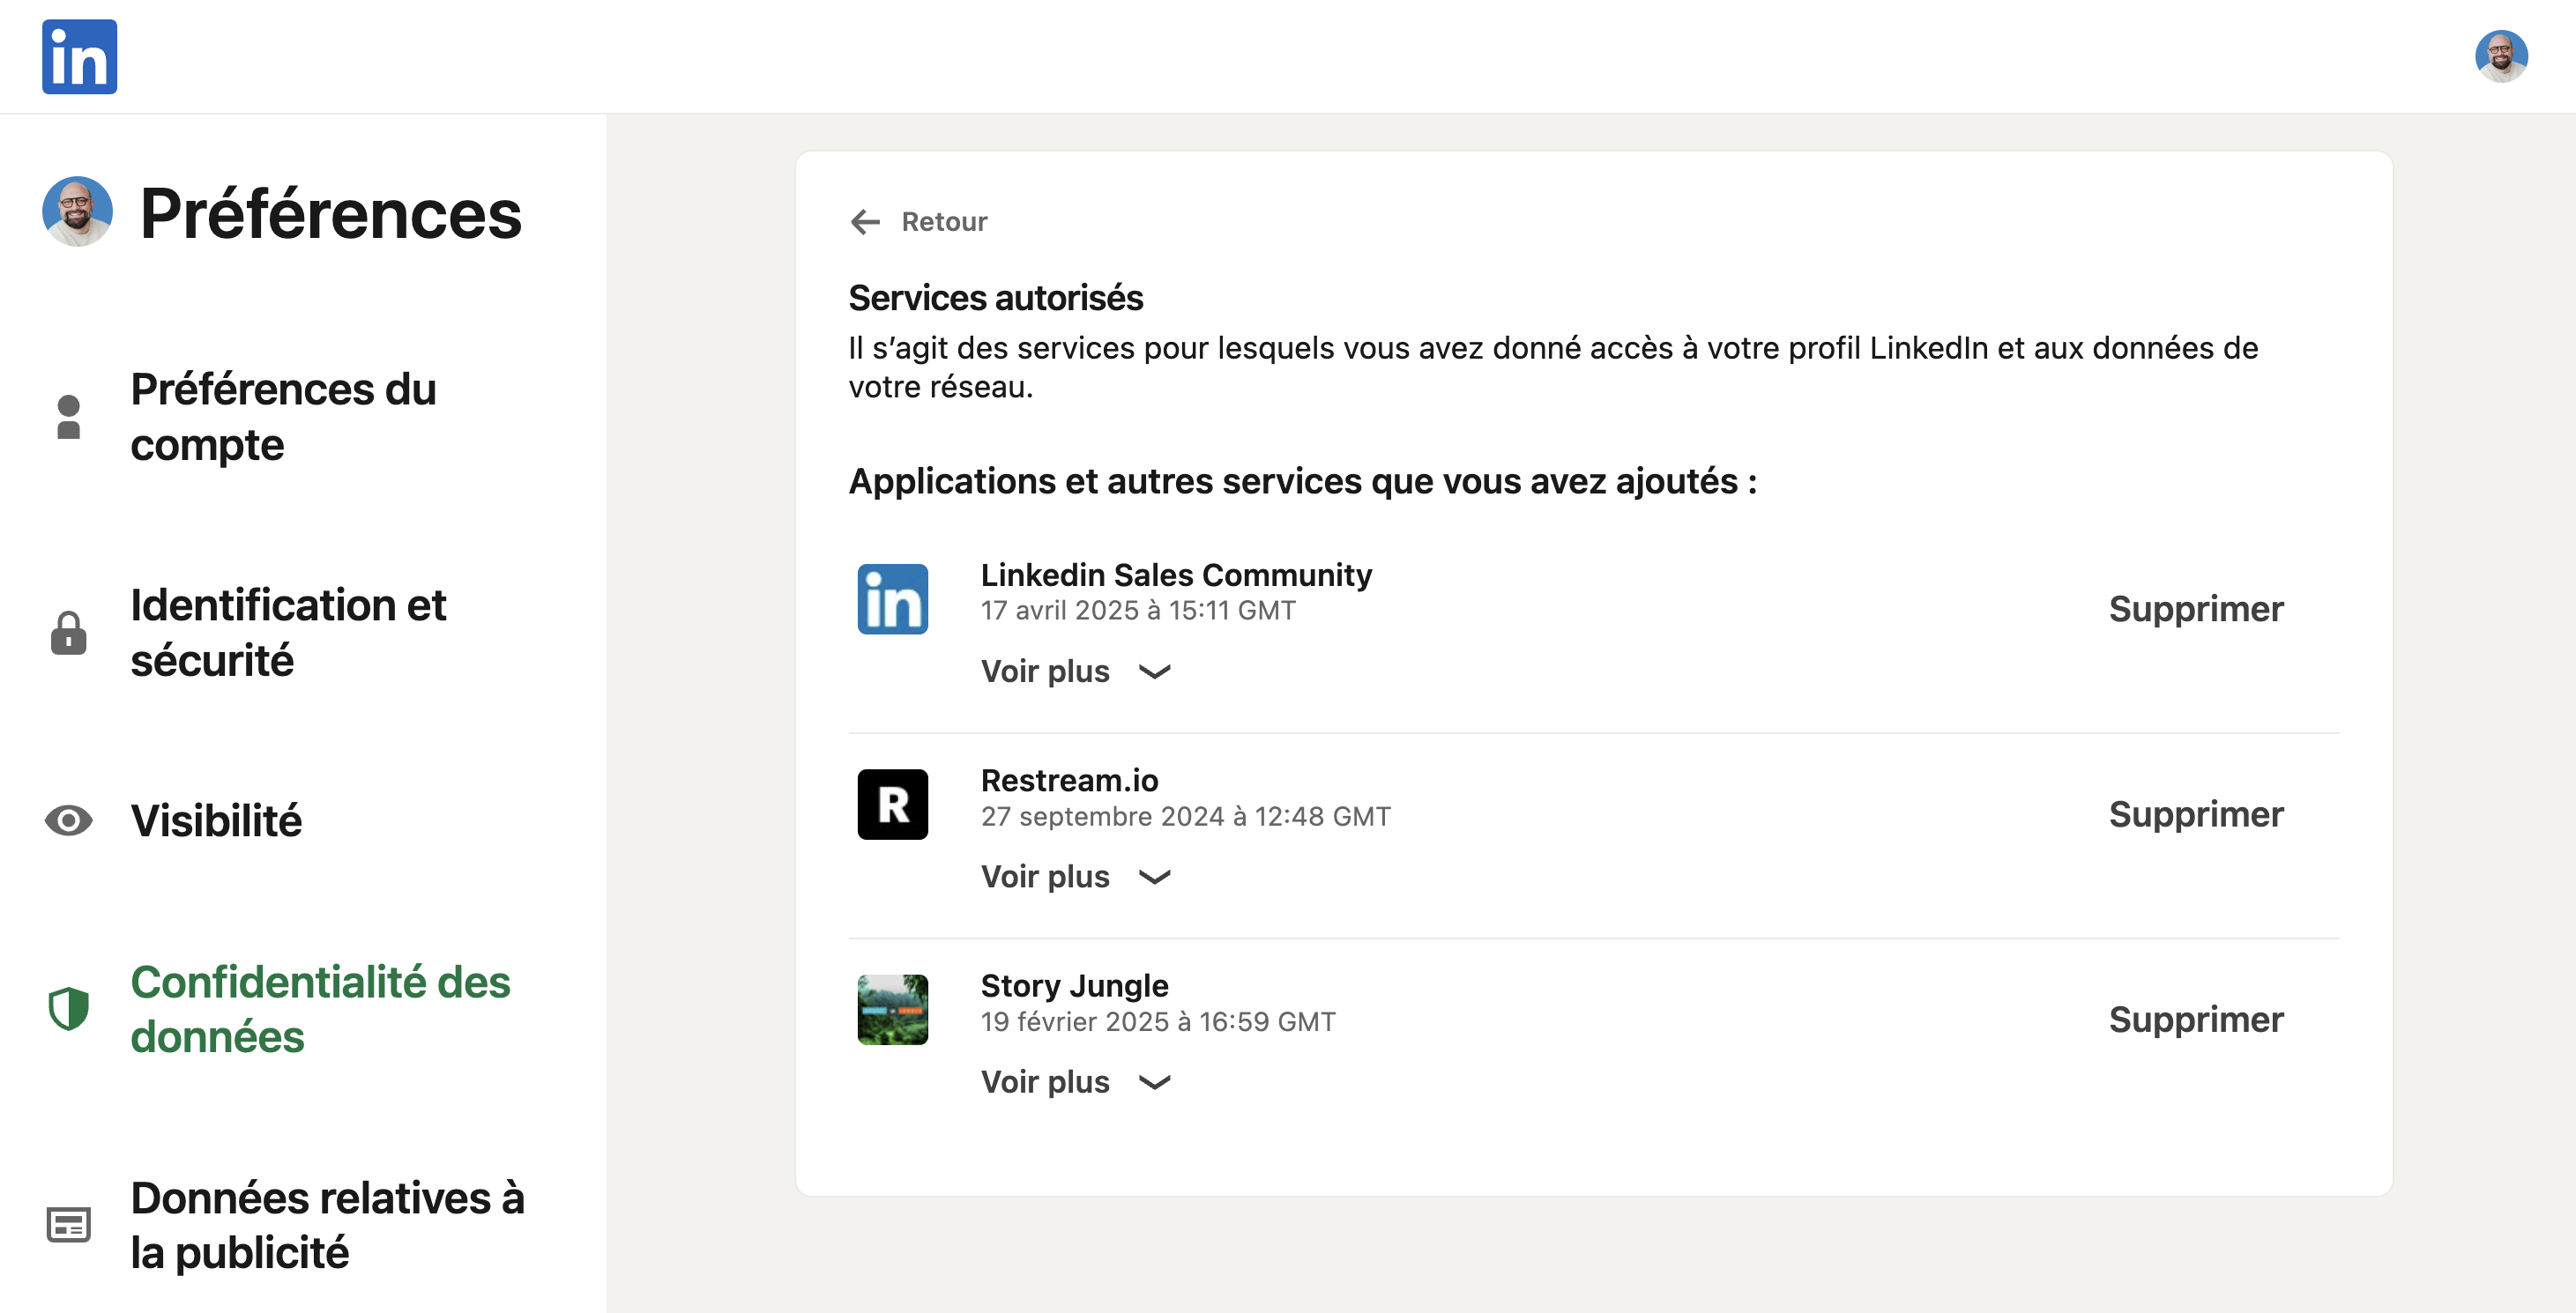Click the profile photo beside Préférences

point(77,211)
